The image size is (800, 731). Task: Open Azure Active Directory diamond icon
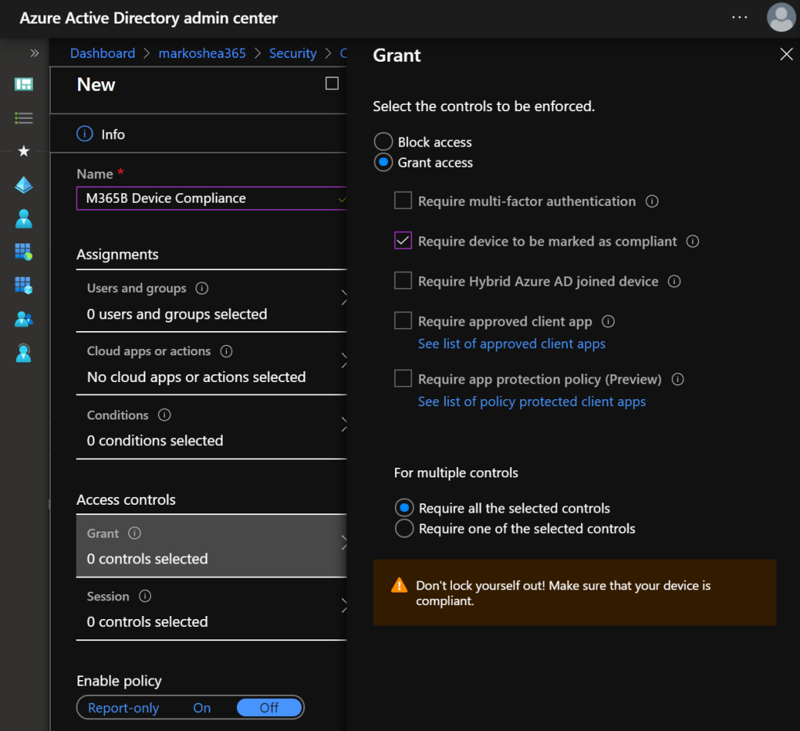(23, 185)
